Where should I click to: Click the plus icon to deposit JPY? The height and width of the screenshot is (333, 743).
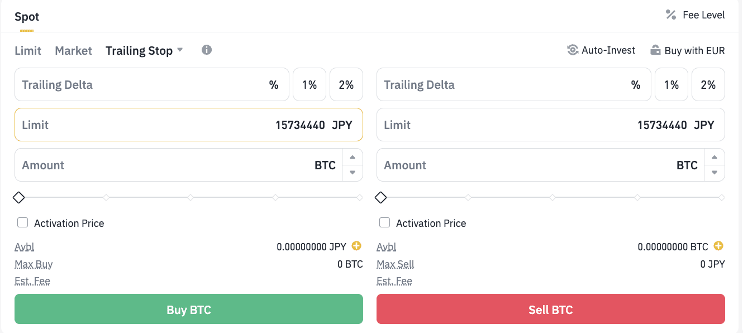(356, 246)
